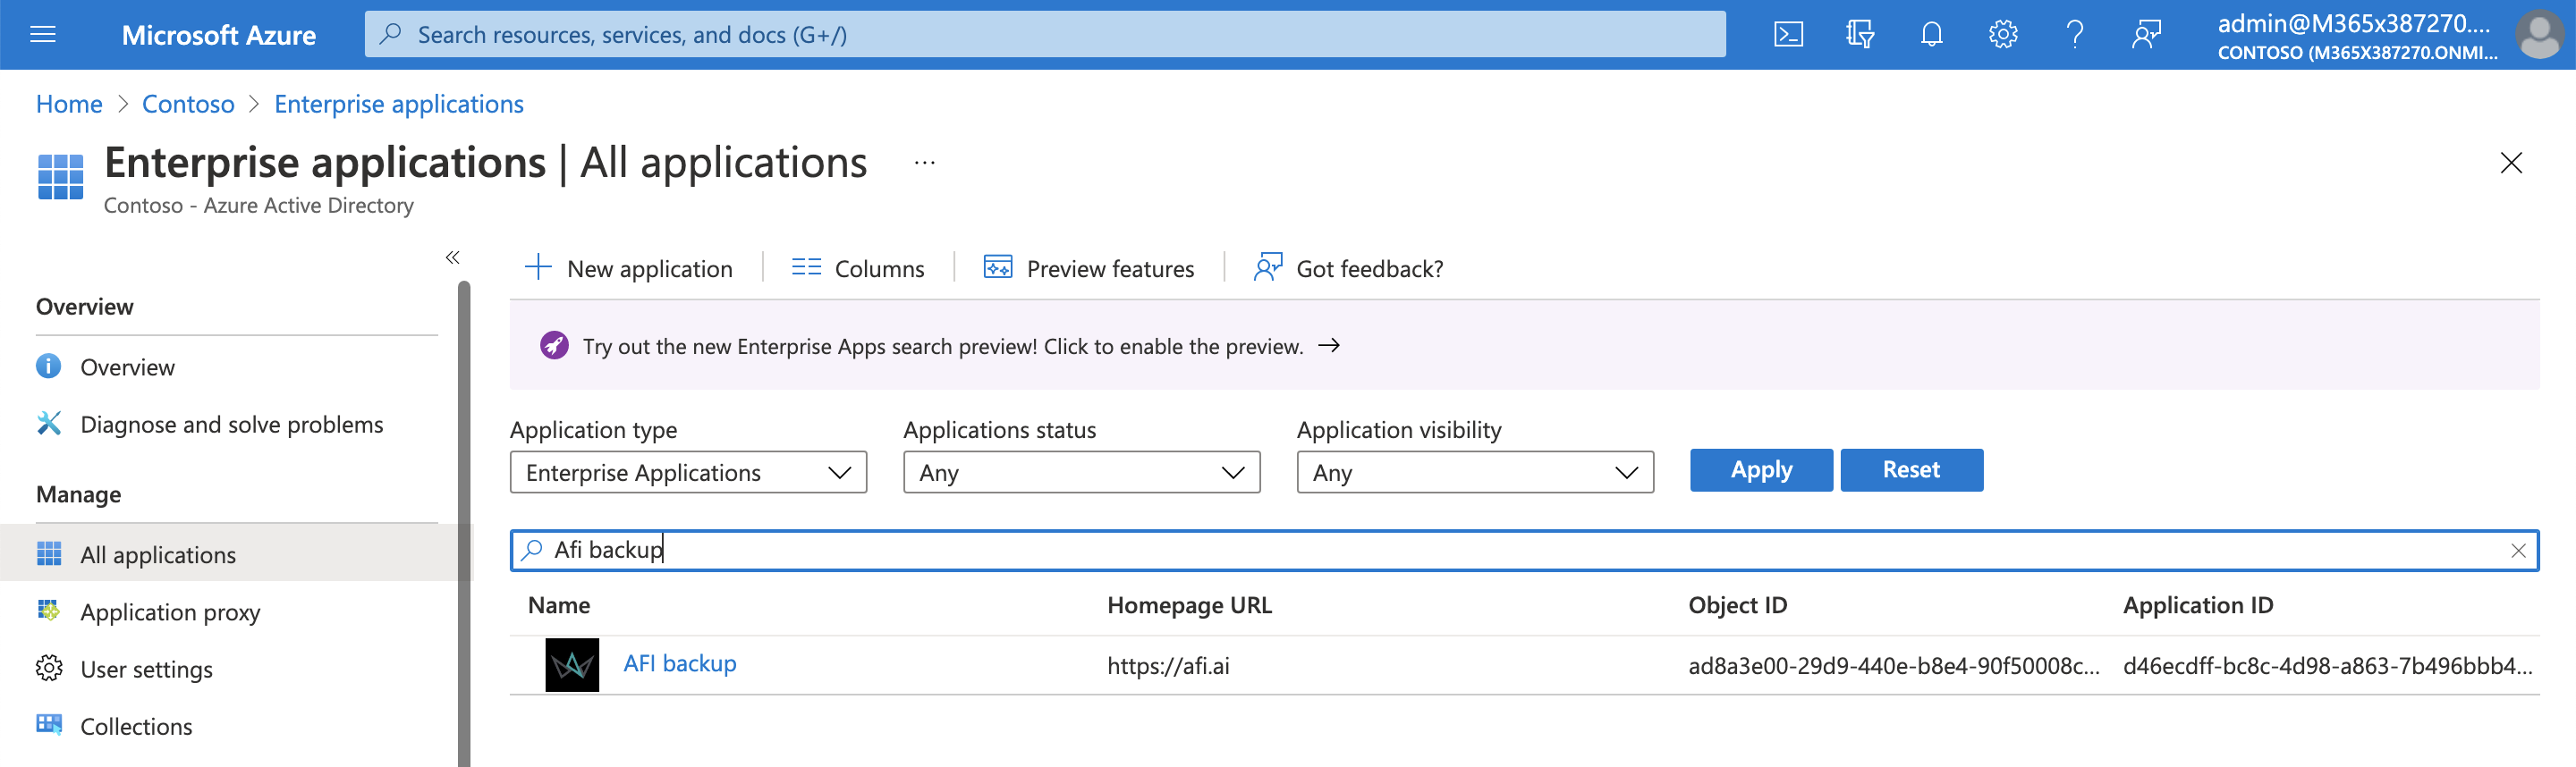Click the Diagnose wrench icon

(48, 424)
